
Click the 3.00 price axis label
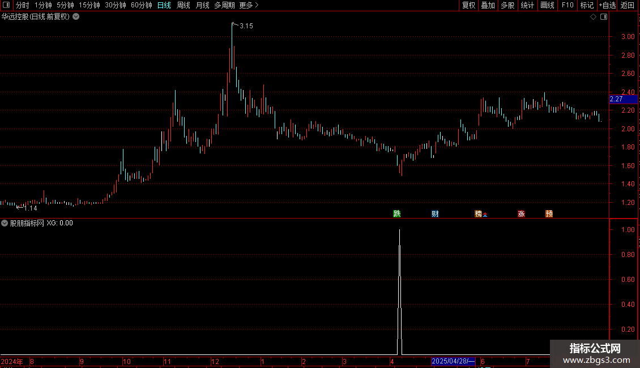click(628, 37)
